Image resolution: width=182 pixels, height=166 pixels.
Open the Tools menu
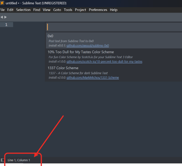pyautogui.click(x=68, y=10)
